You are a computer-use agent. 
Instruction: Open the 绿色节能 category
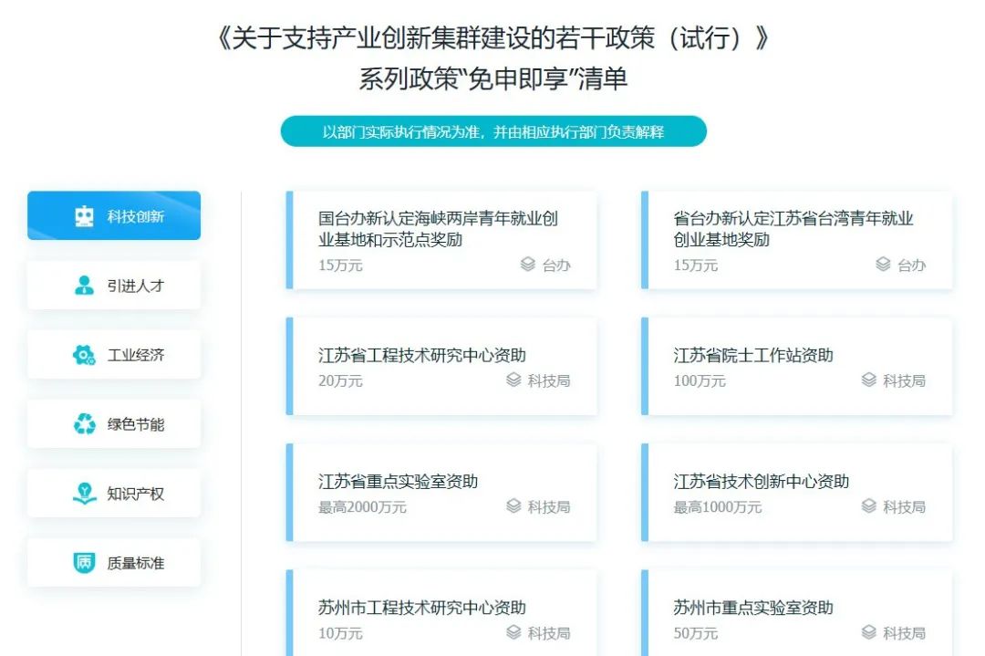click(114, 424)
